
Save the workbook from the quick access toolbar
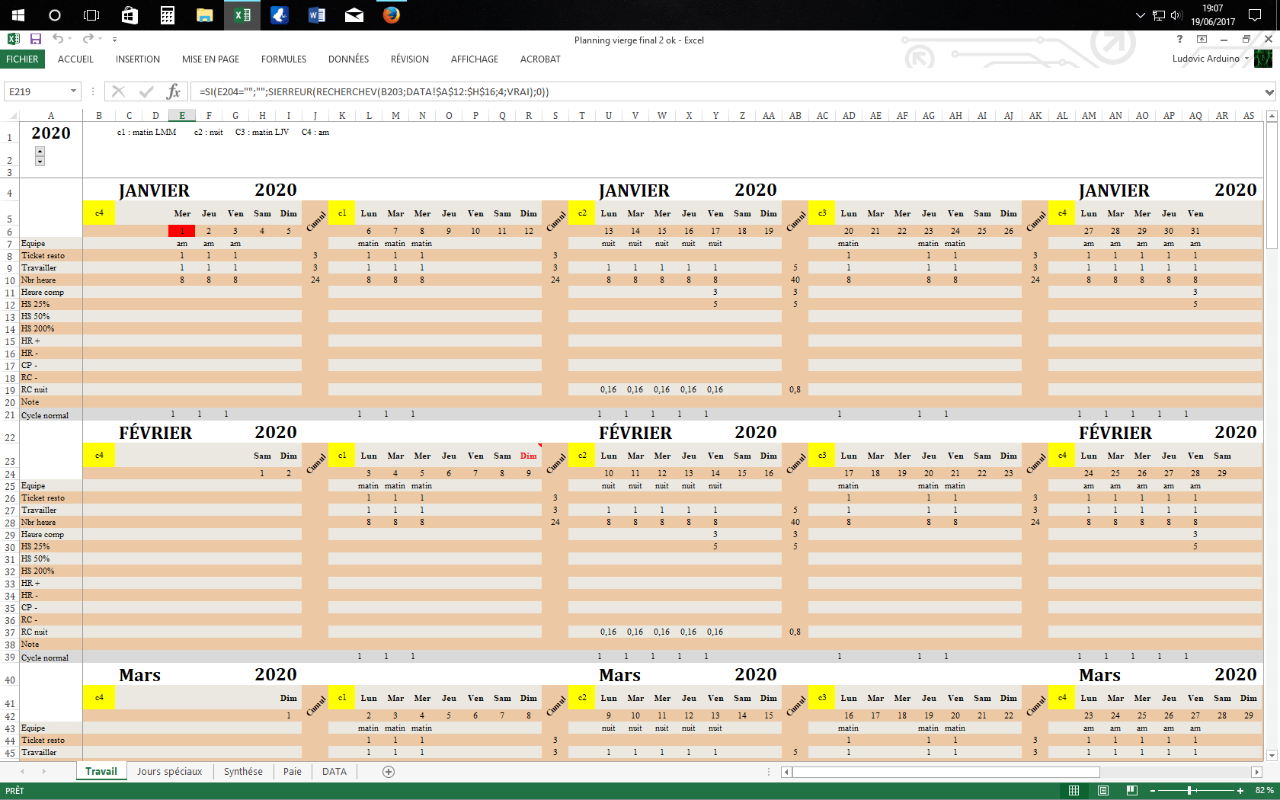point(36,39)
